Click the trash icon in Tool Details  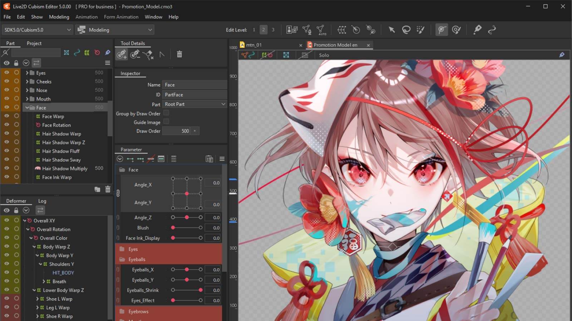pos(179,54)
